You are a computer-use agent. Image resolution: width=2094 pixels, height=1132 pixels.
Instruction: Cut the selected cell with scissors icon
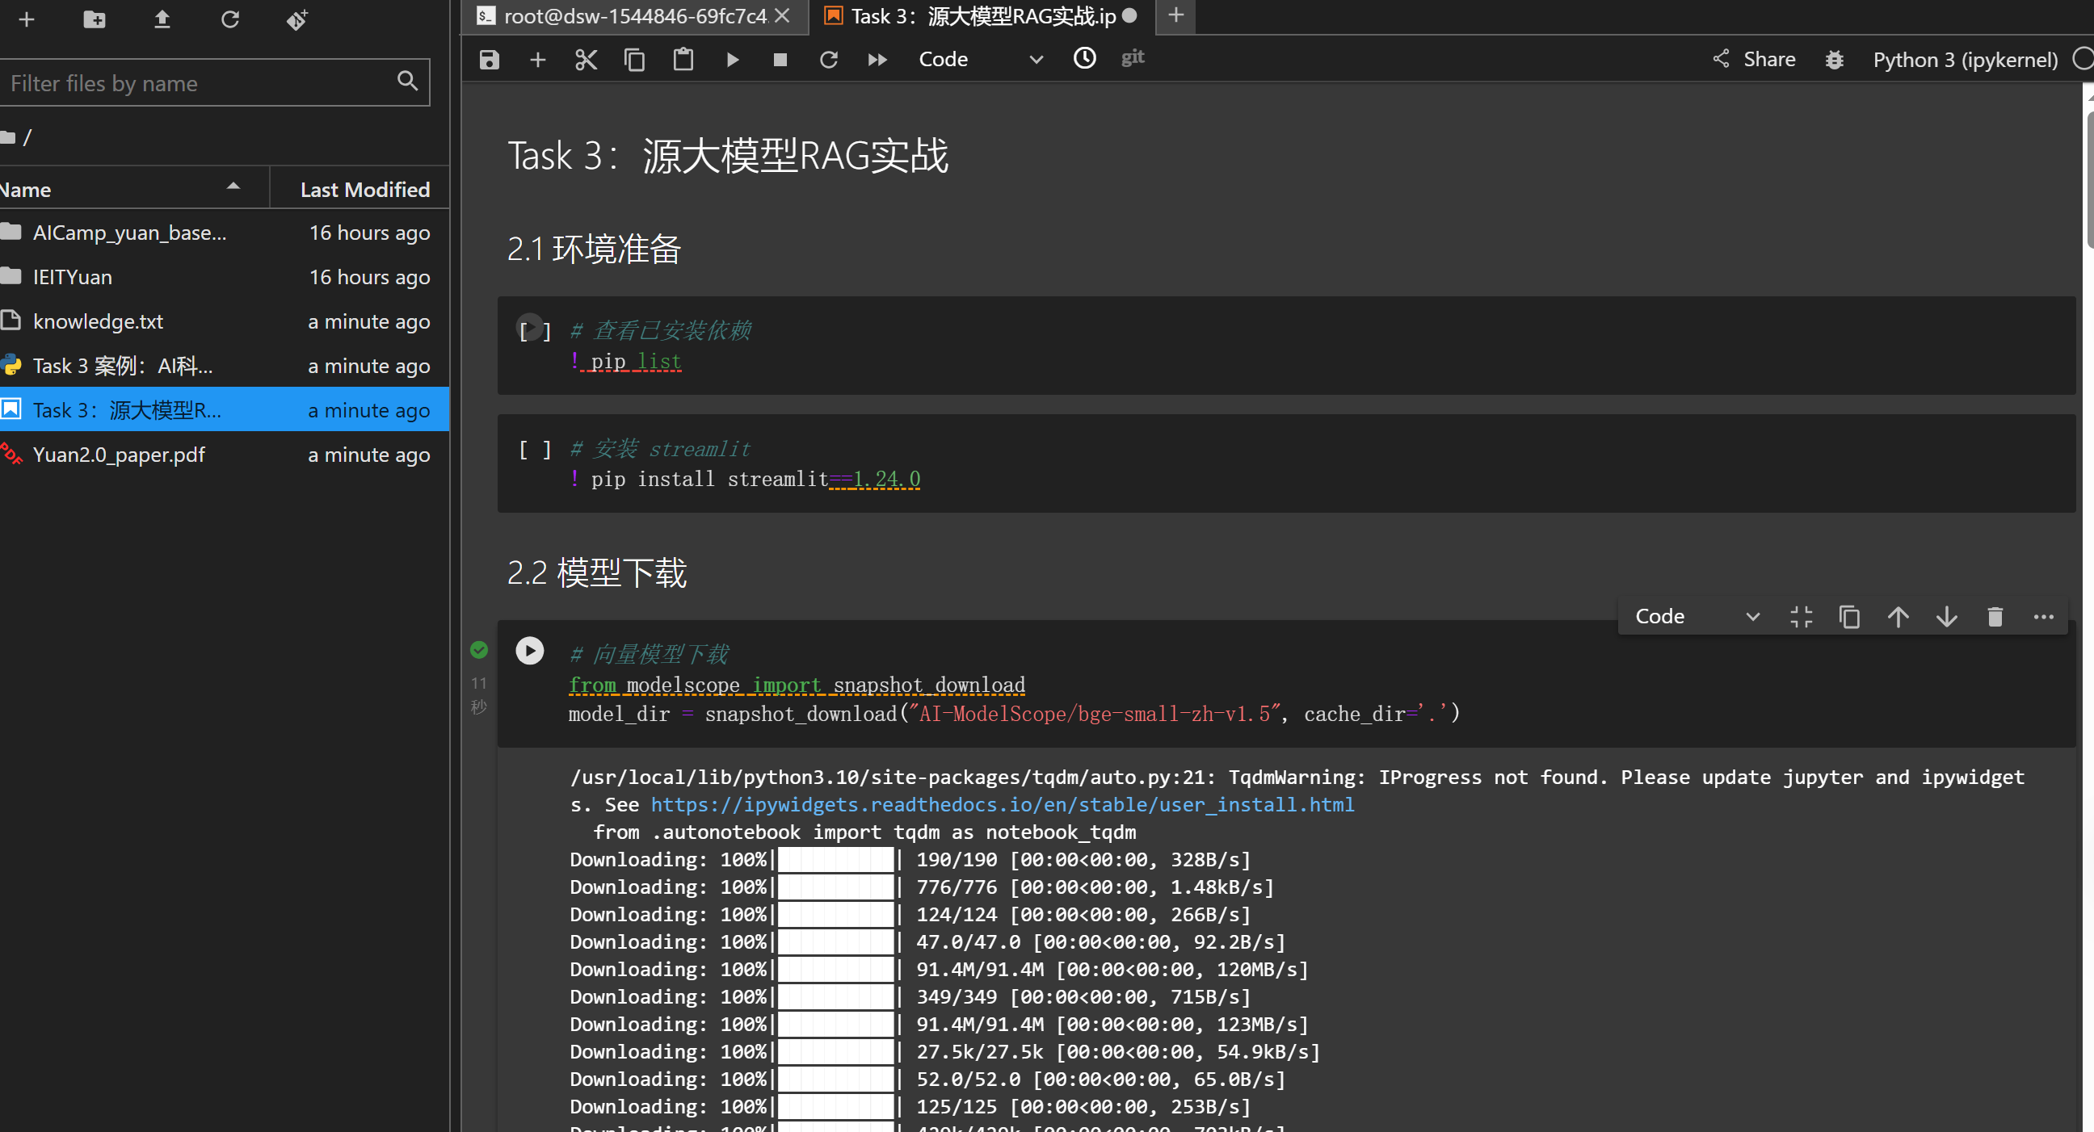[x=585, y=59]
